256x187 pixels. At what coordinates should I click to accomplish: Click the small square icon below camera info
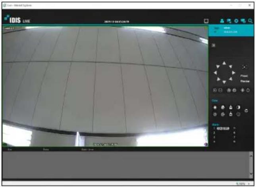(x=214, y=45)
